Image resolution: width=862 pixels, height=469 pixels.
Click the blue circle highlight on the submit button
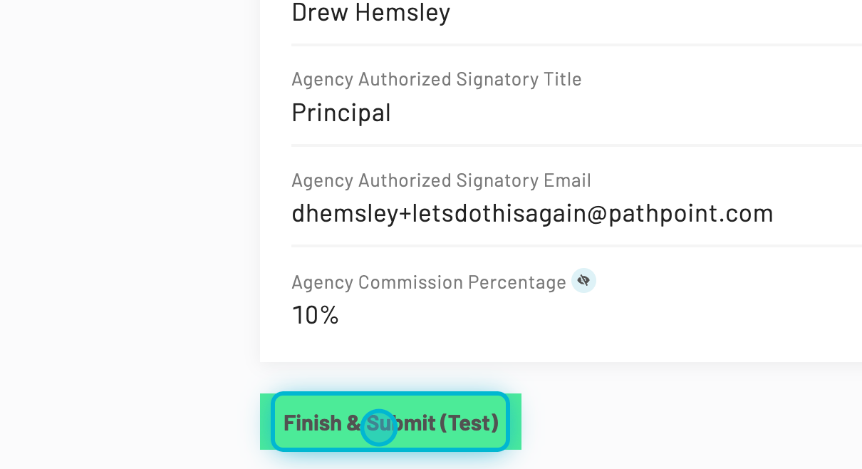378,428
